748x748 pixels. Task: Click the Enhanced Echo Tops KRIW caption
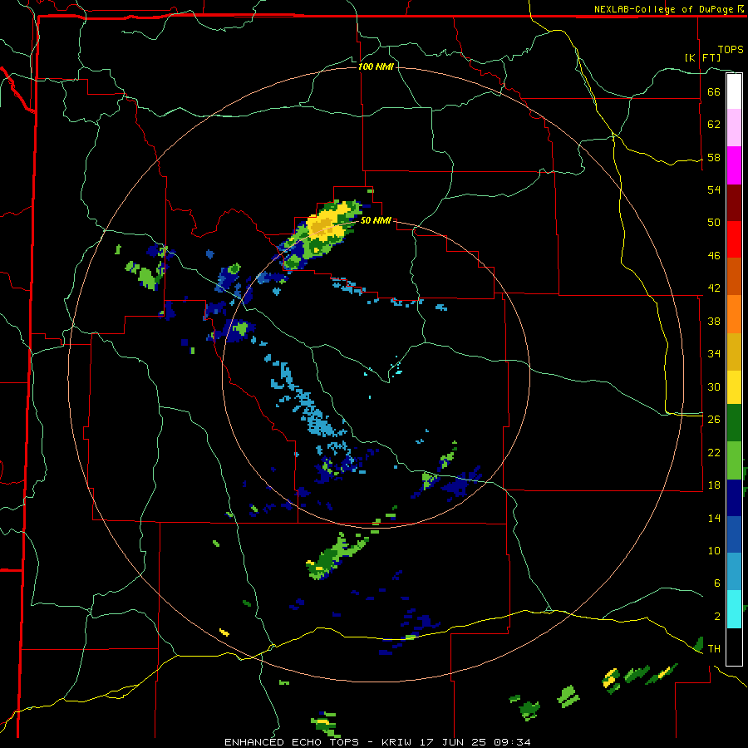pyautogui.click(x=377, y=742)
